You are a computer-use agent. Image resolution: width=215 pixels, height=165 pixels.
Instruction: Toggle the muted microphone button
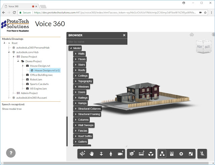click(x=202, y=154)
